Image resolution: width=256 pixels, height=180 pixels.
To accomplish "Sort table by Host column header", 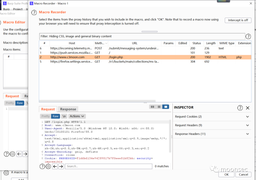I will (x=72, y=43).
